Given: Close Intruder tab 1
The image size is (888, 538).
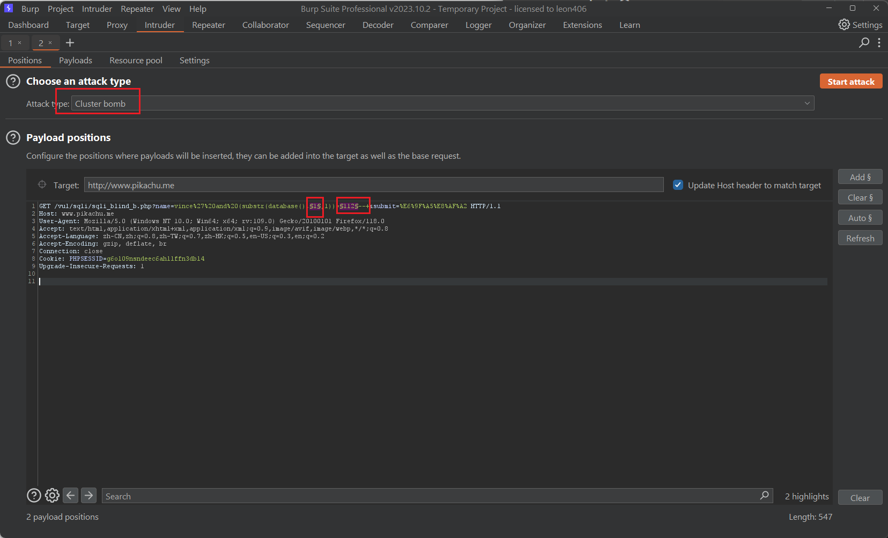Looking at the screenshot, I should (x=20, y=42).
